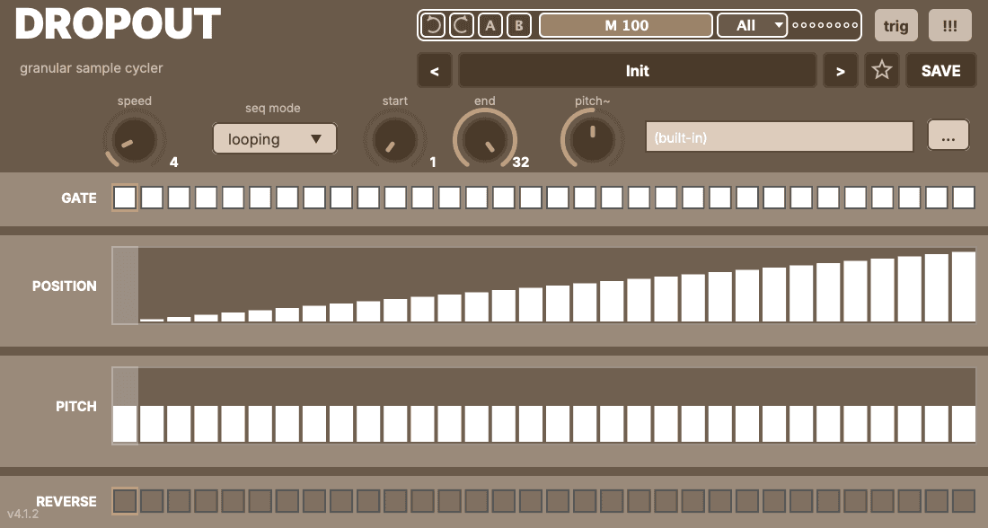Click the trig button
Viewport: 988px width, 528px height.
(896, 25)
